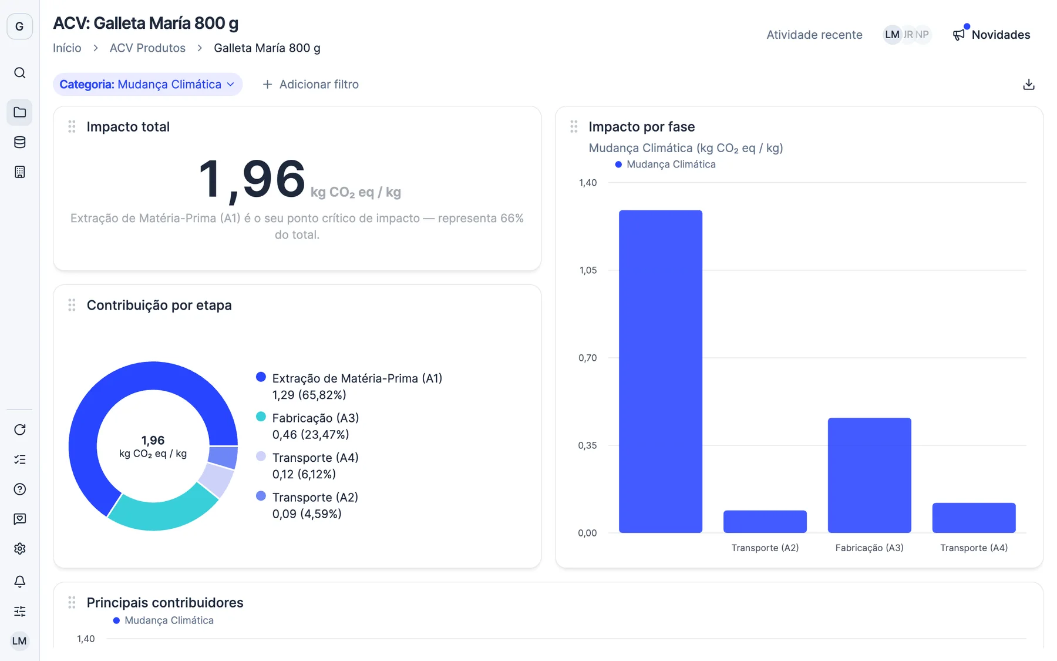Toggle Extração de Matéria-Prima (A1) legend item
Viewport: 1057px width, 661px height.
349,387
